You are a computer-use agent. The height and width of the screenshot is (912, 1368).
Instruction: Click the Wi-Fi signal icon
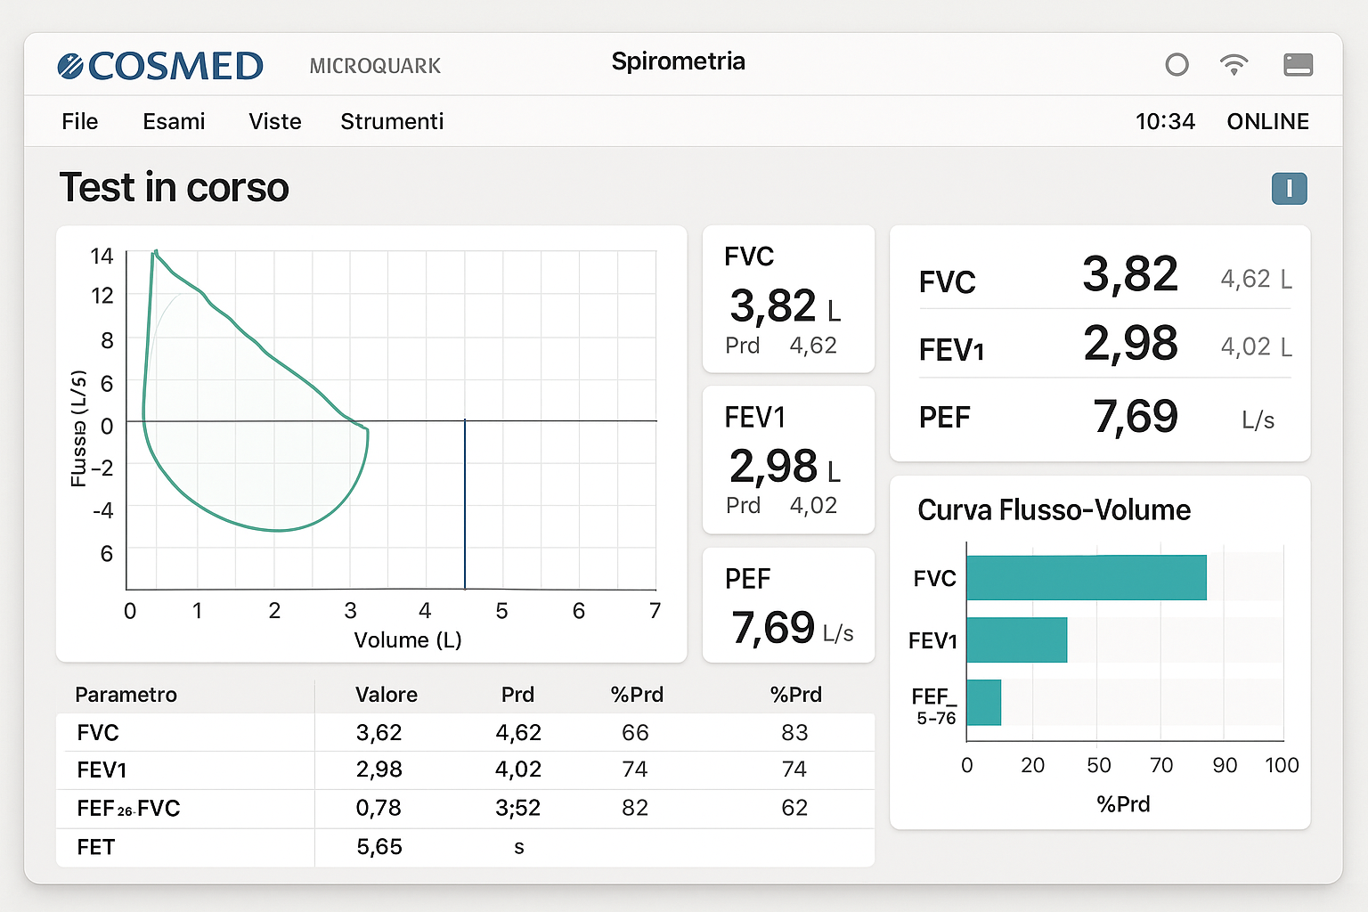1234,65
